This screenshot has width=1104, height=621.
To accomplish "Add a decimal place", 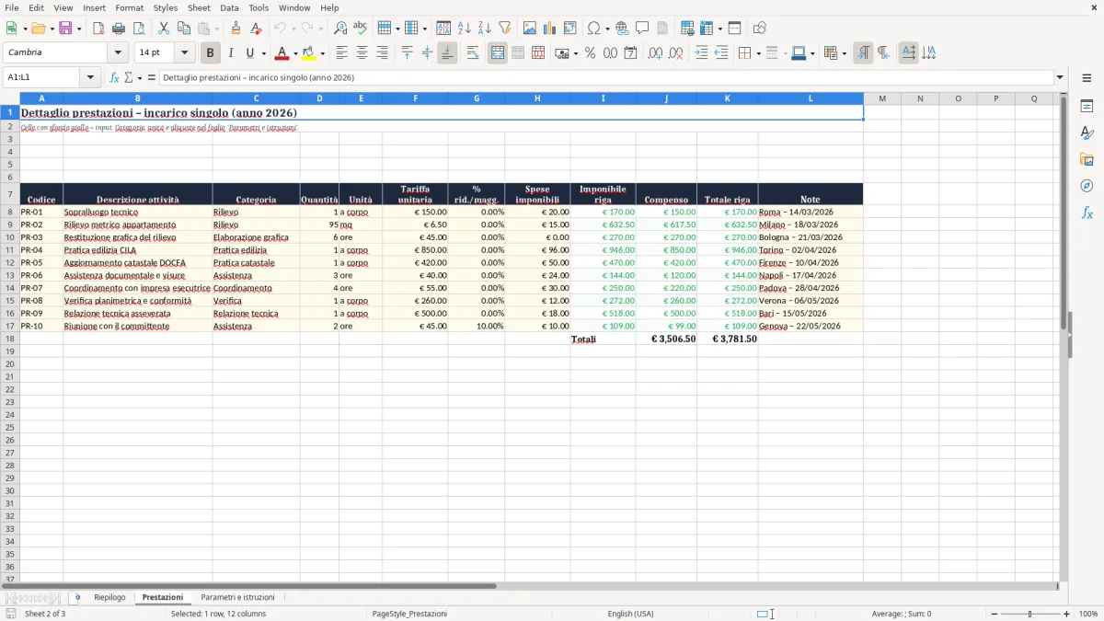I will (655, 53).
